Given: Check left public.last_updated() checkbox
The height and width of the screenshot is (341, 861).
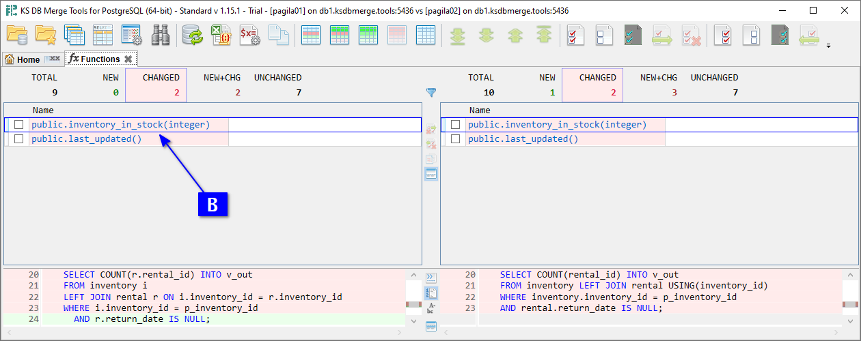Looking at the screenshot, I should pyautogui.click(x=19, y=139).
